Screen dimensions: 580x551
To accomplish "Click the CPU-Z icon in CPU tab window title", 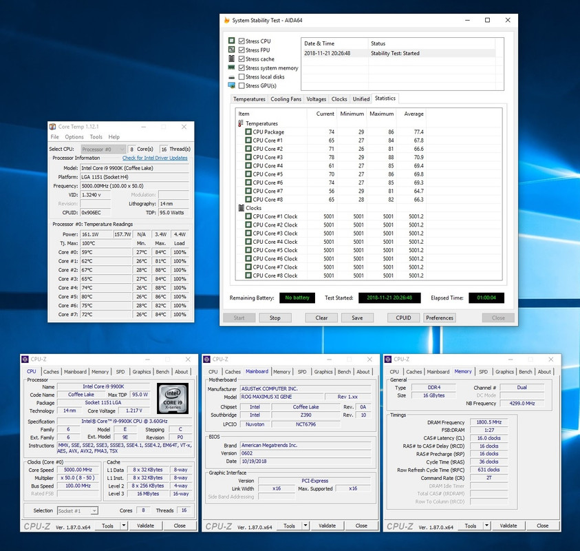I will [x=25, y=360].
